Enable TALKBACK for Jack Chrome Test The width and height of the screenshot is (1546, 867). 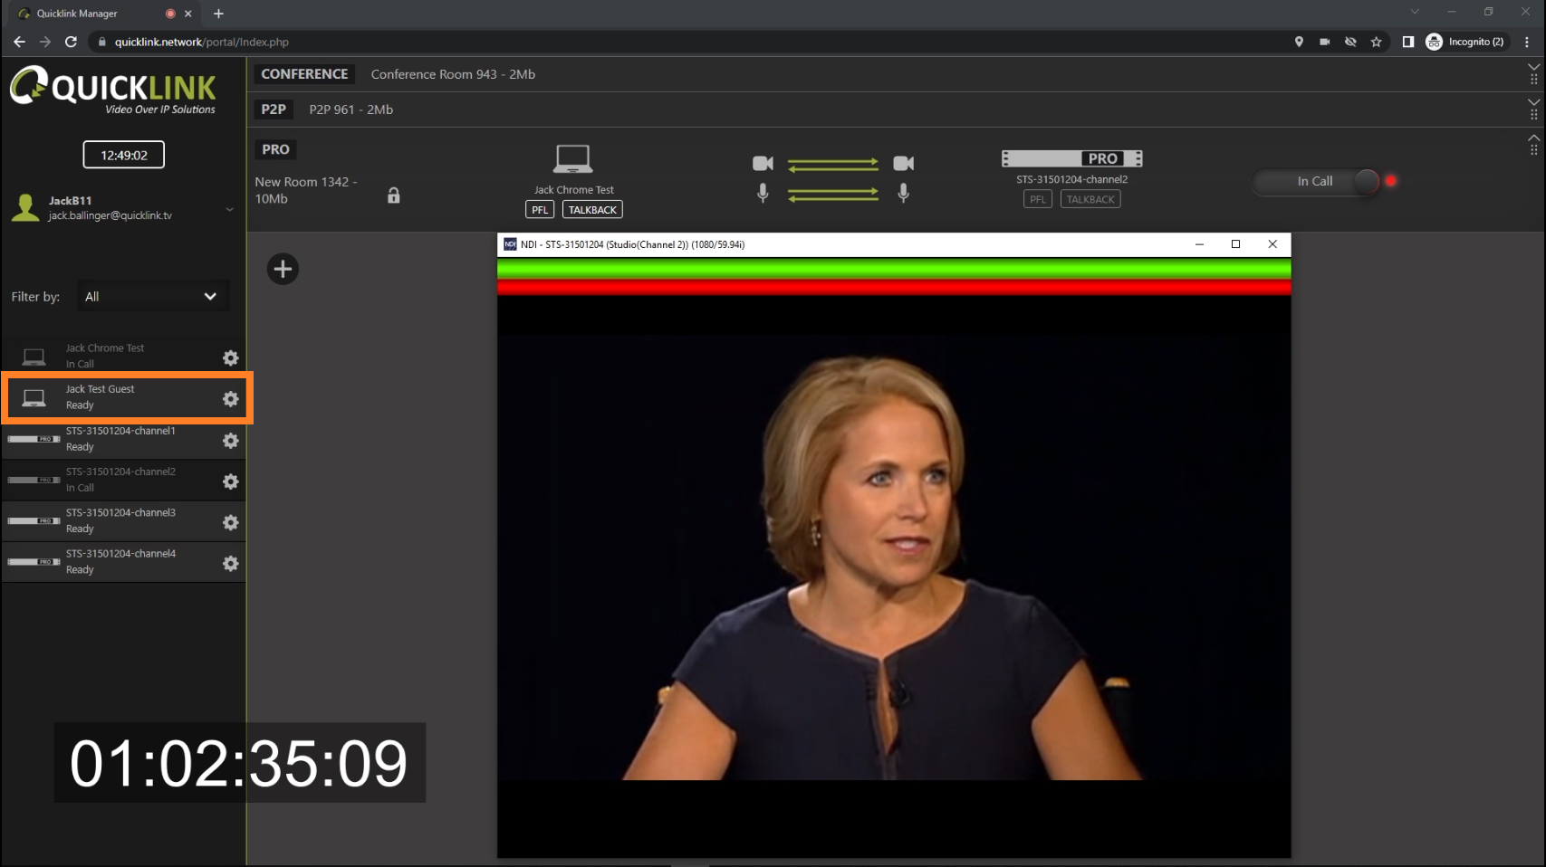point(592,210)
